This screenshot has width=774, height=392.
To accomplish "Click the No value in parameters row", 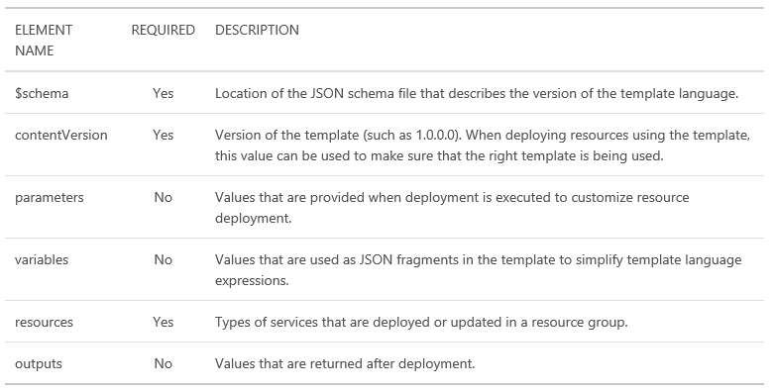I will pos(163,197).
